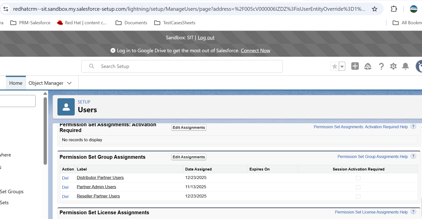Open the Partner Admin Users link
Screen dimensions: 422x219
pyautogui.click(x=97, y=187)
